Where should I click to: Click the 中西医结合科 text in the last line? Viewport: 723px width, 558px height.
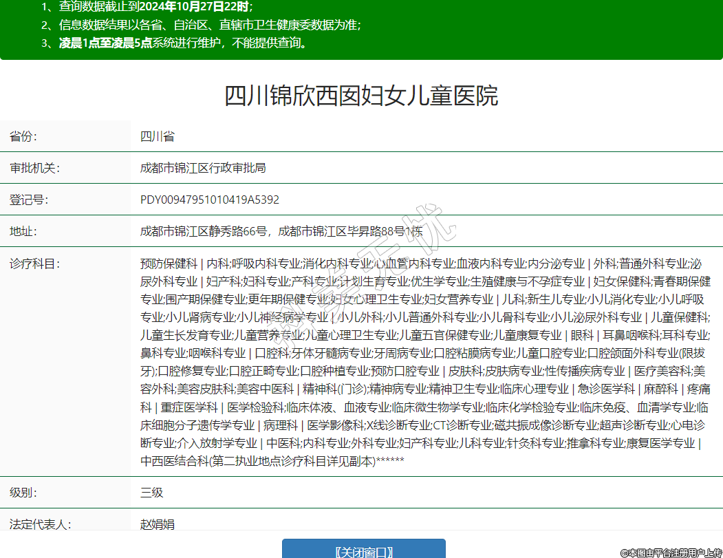pos(174,460)
